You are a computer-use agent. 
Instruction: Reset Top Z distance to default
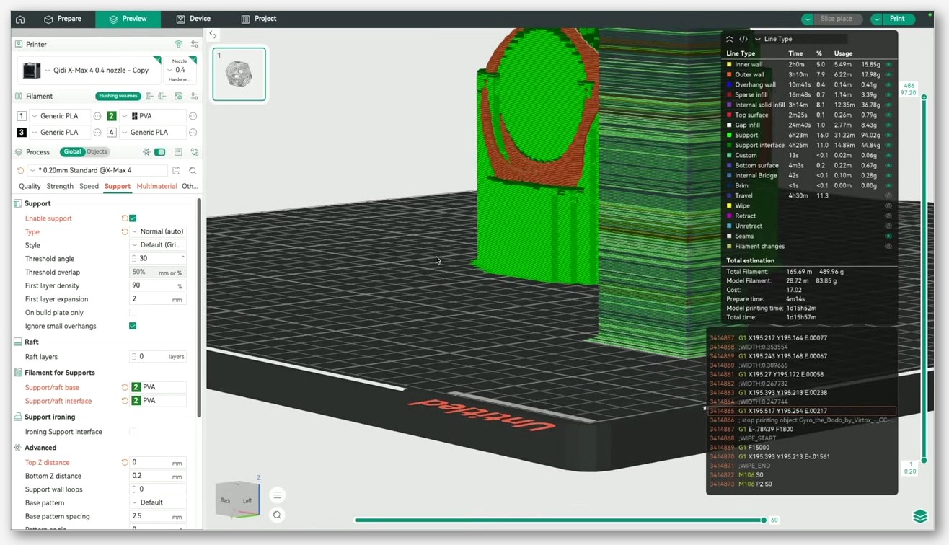124,463
